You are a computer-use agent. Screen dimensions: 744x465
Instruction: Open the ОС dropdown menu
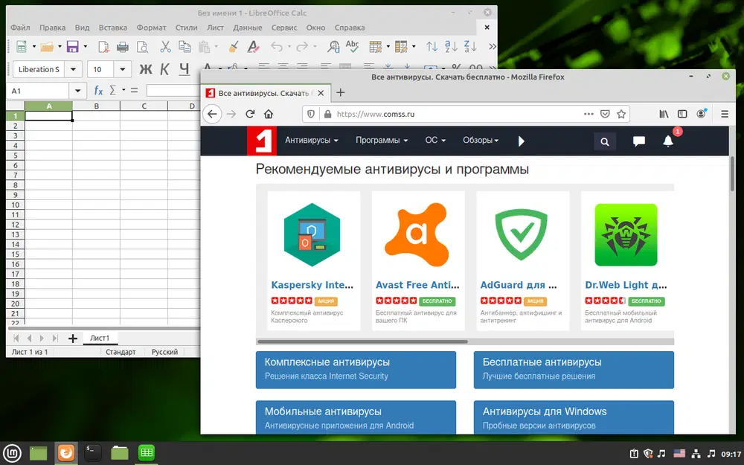pos(435,141)
